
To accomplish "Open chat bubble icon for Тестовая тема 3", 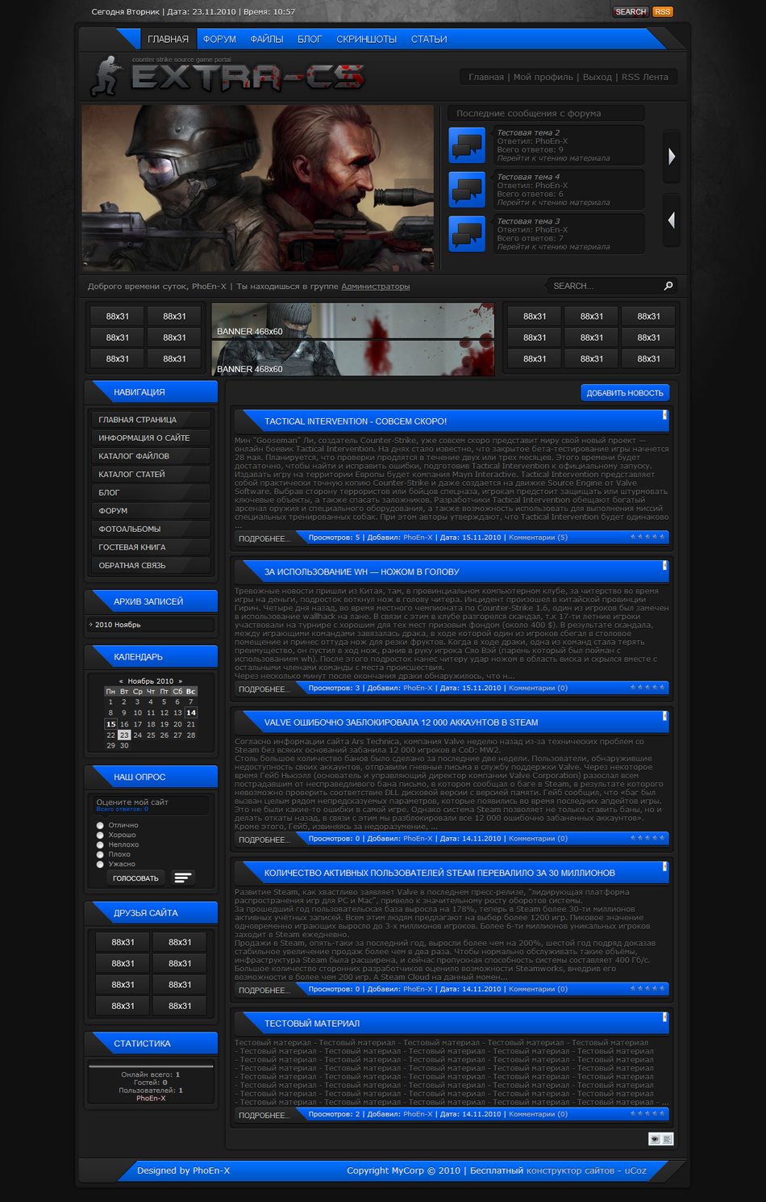I will (467, 234).
